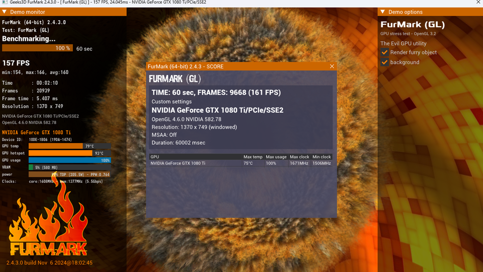Click the FURMARK (GL) logo in score dialog
This screenshot has height=272, width=483.
point(175,79)
